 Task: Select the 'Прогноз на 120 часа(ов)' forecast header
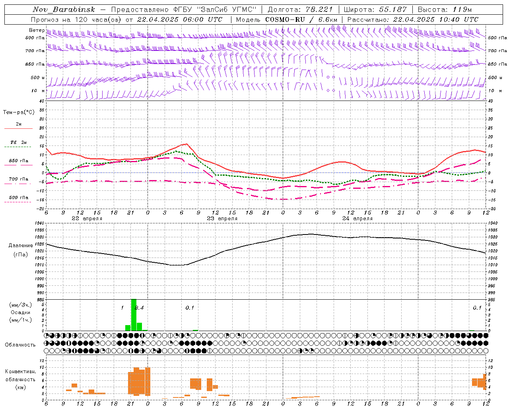pyautogui.click(x=76, y=19)
